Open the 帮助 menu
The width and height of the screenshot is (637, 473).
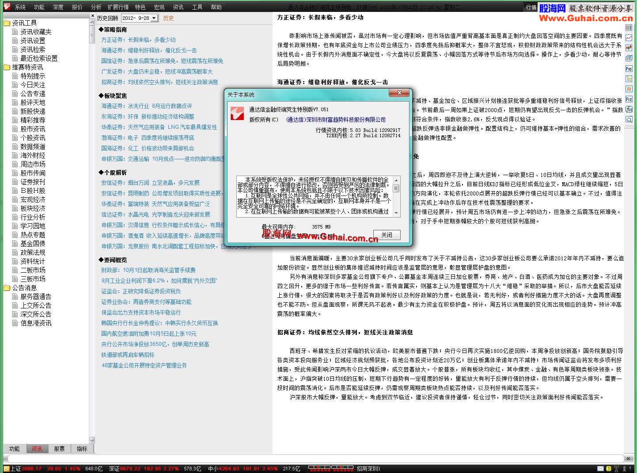click(x=216, y=7)
